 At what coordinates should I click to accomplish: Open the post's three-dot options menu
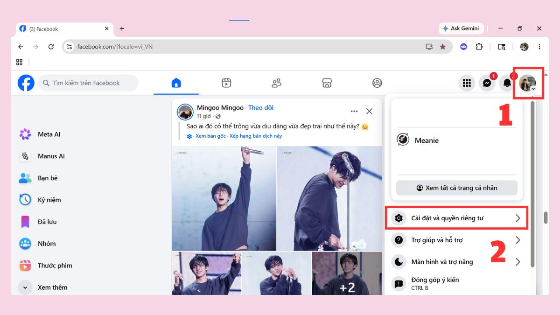354,111
